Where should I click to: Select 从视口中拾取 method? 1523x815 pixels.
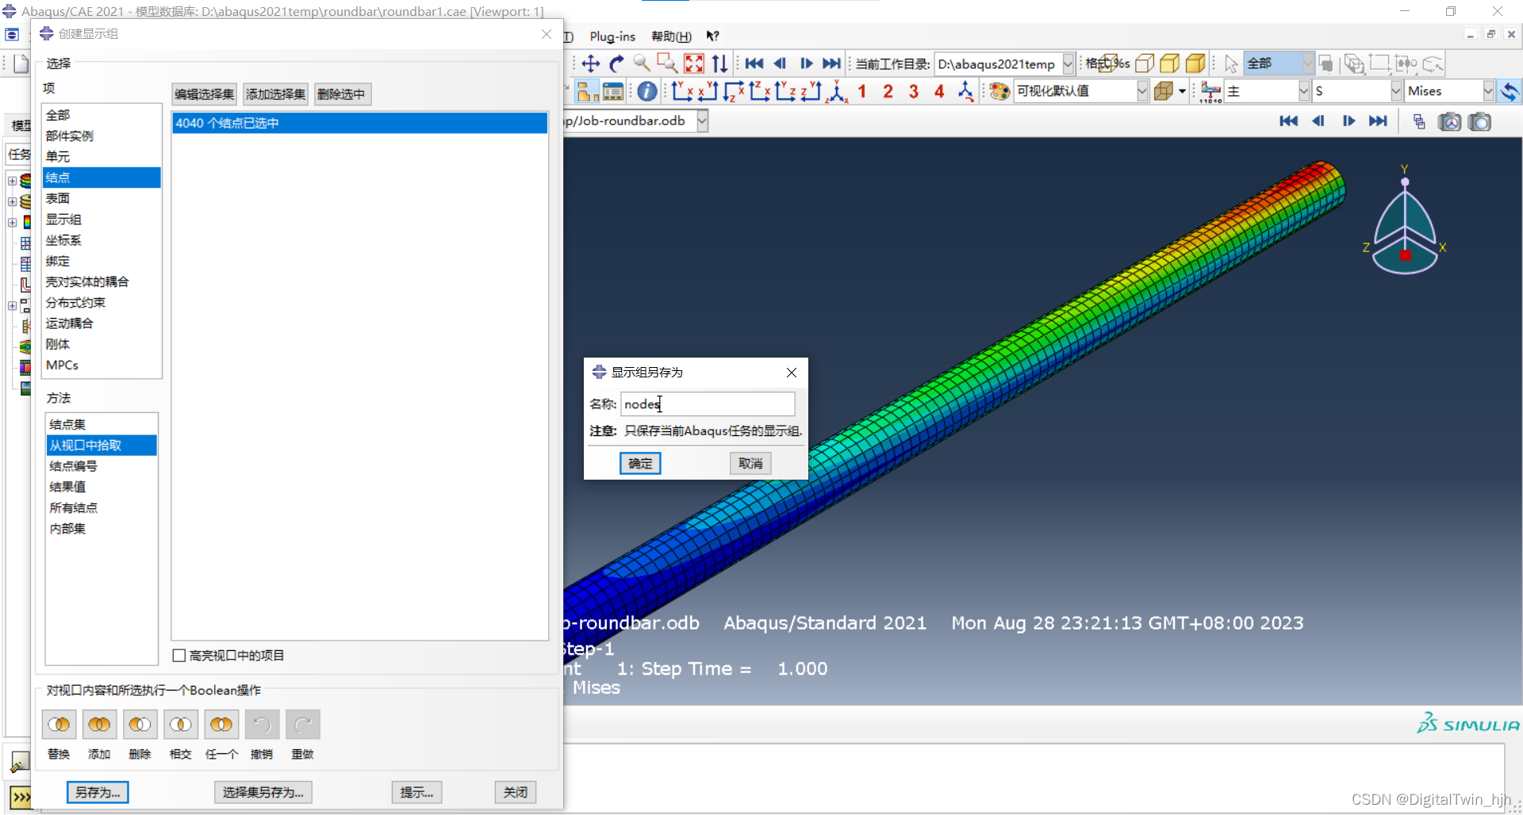coord(102,446)
